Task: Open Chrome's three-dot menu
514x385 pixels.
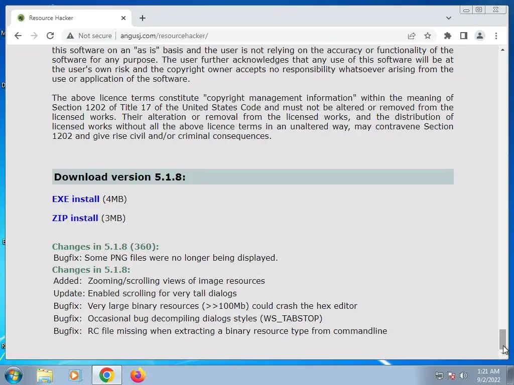Action: (496, 36)
